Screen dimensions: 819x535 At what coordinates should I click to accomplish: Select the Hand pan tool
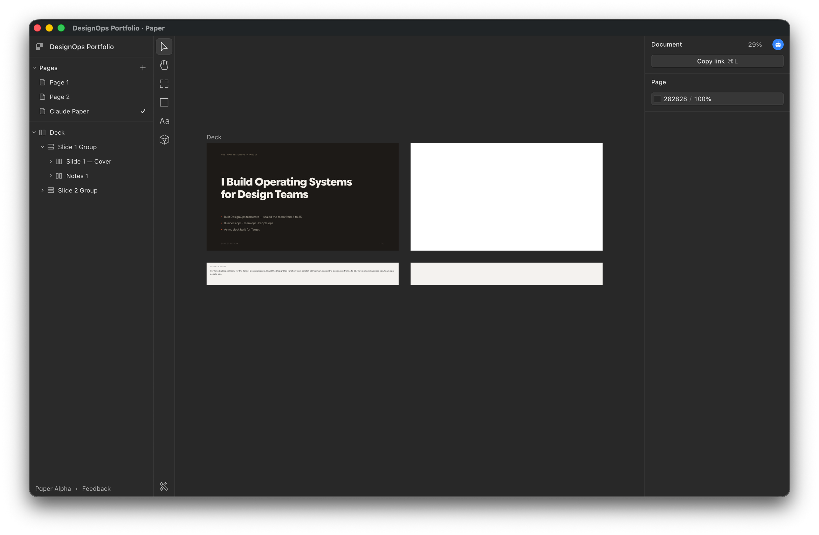[164, 65]
